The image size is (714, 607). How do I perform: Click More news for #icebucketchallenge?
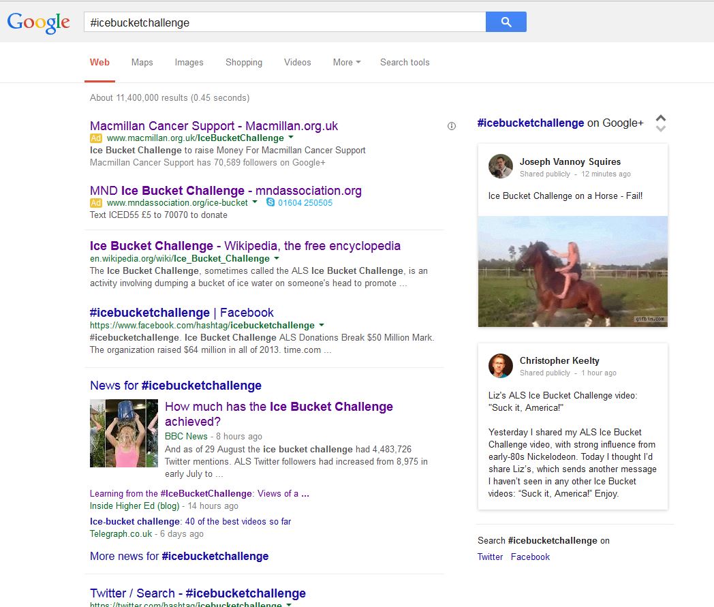[x=179, y=556]
